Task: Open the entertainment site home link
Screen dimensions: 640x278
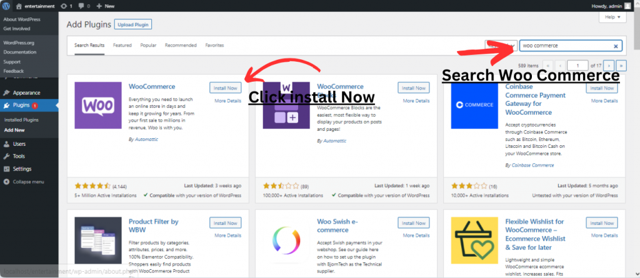Action: (x=35, y=6)
